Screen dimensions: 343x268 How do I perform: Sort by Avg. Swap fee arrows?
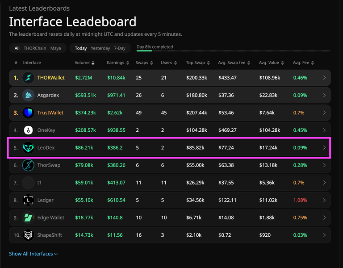point(249,63)
